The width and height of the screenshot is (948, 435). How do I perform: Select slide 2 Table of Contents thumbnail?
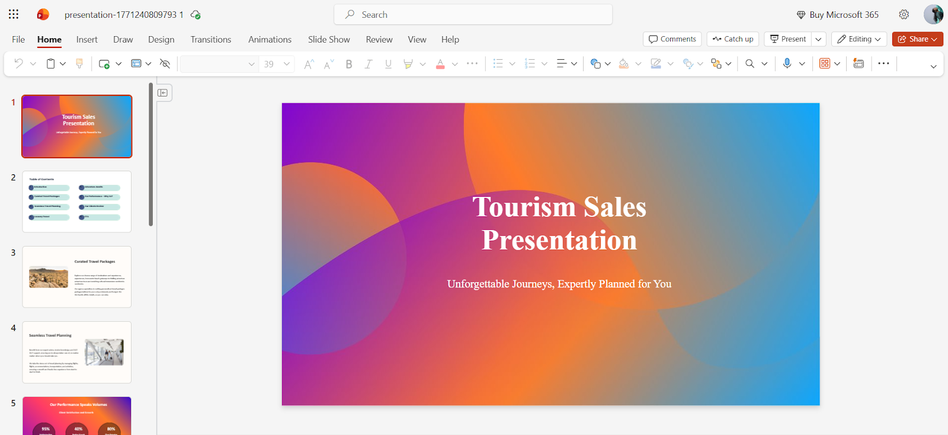[x=77, y=201]
